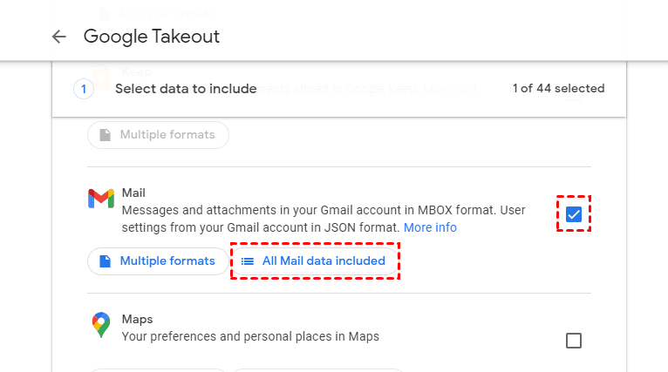Viewport: 668px width, 372px height.
Task: Click the grey file icon in Keep formats
Action: 105,135
